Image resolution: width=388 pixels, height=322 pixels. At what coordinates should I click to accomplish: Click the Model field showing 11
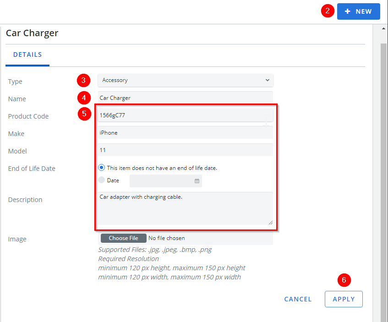pos(186,150)
